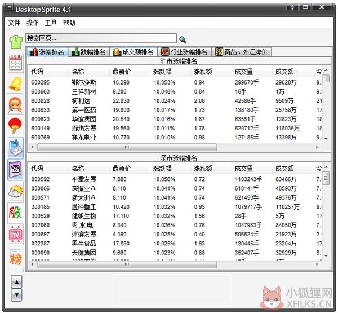Select stock row 600149 廊坊发展
This screenshot has width=338, height=313.
coord(175,129)
